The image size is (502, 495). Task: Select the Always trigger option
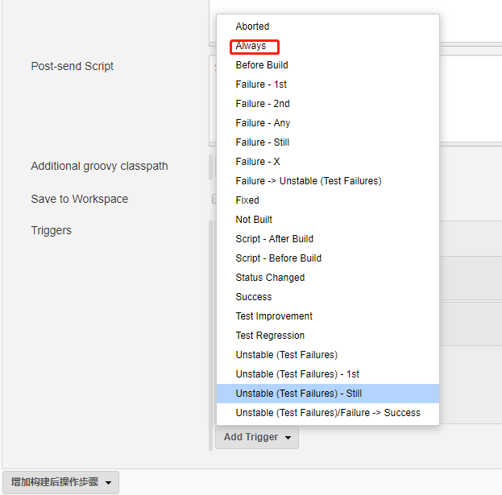[251, 46]
